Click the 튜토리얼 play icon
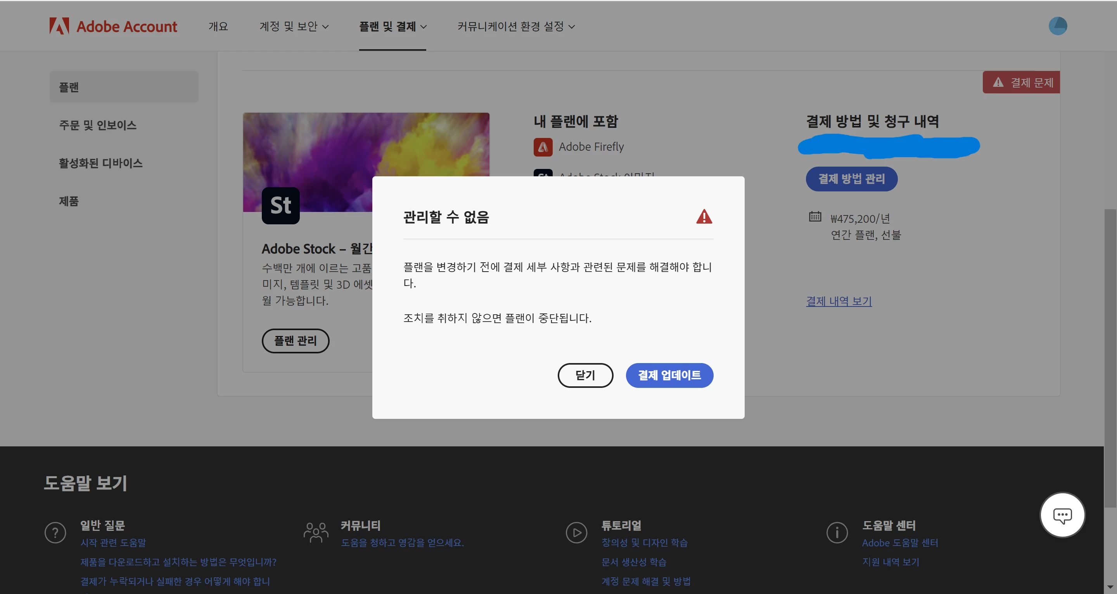 pos(576,532)
